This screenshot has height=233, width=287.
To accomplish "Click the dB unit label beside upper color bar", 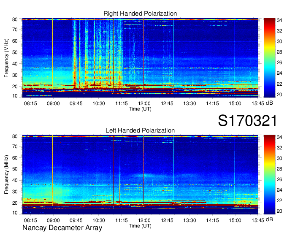I will coord(269,103).
